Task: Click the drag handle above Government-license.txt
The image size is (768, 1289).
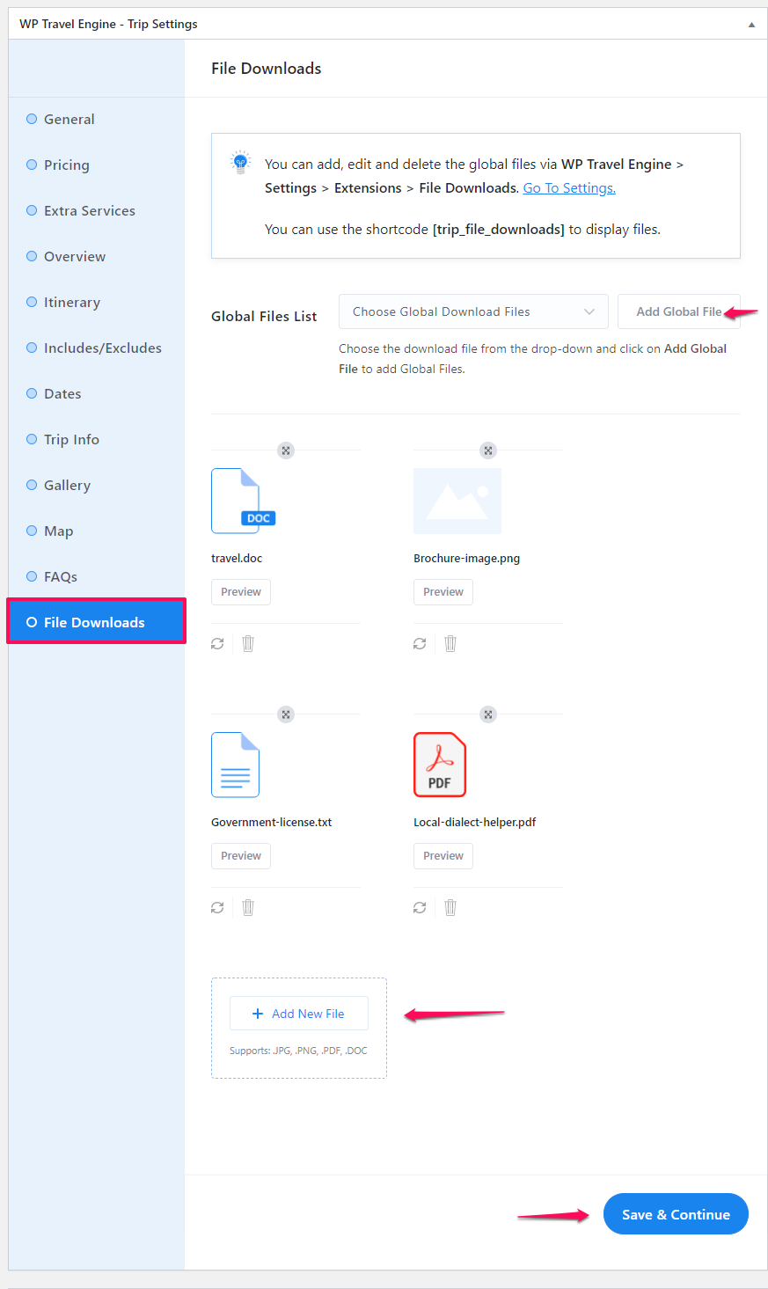Action: [x=286, y=714]
